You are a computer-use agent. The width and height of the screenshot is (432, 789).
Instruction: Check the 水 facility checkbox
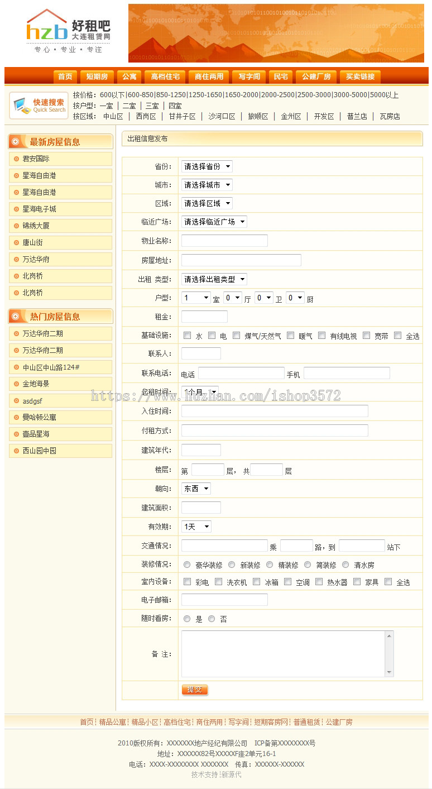pos(188,336)
